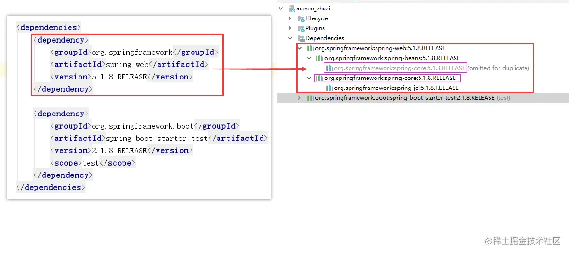Expand the spring-boot-starter-test dependency
The image size is (569, 254).
300,98
